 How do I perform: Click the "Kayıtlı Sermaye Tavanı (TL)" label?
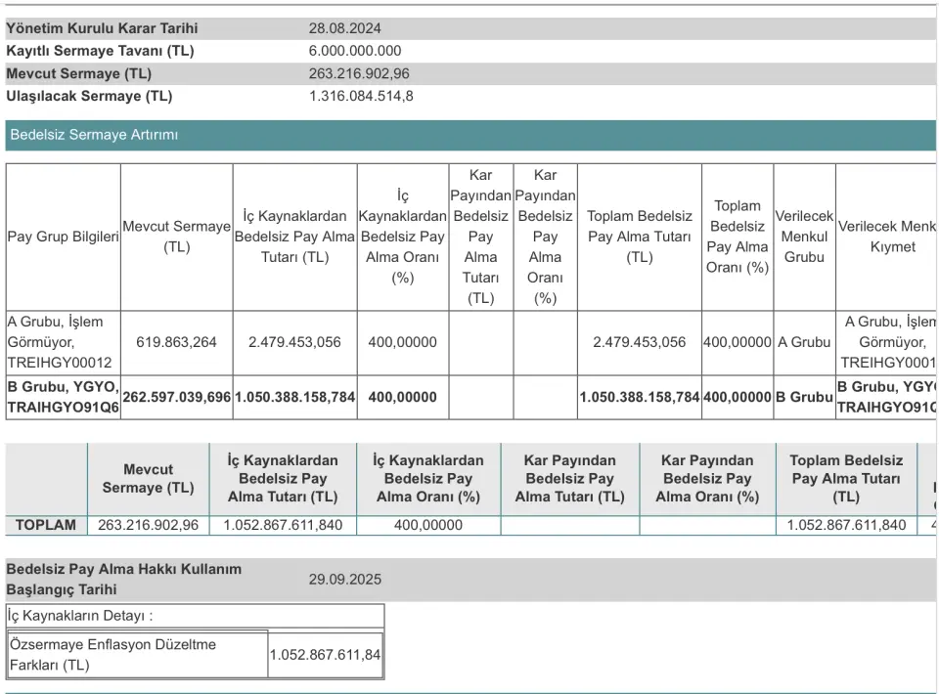100,51
